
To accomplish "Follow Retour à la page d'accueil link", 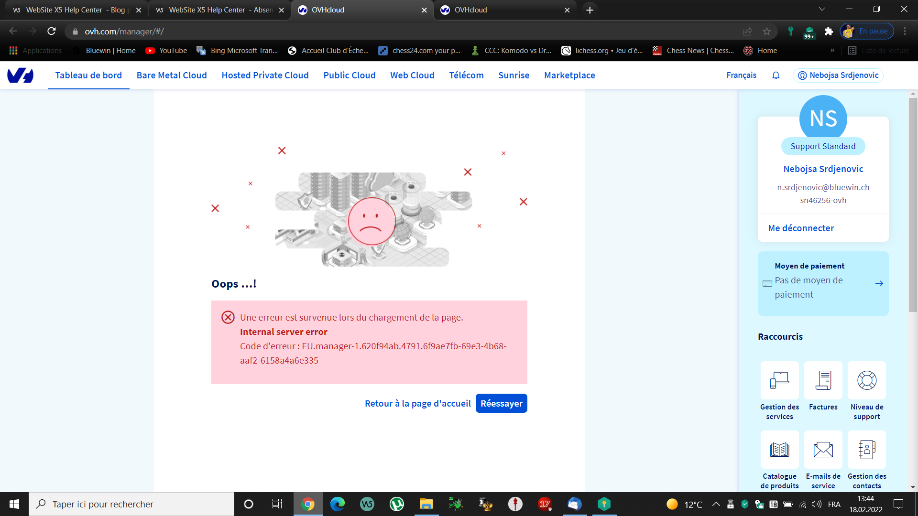I will (x=417, y=403).
